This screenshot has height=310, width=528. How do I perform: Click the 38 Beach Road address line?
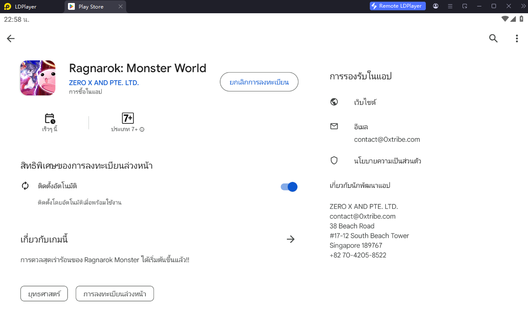(352, 226)
